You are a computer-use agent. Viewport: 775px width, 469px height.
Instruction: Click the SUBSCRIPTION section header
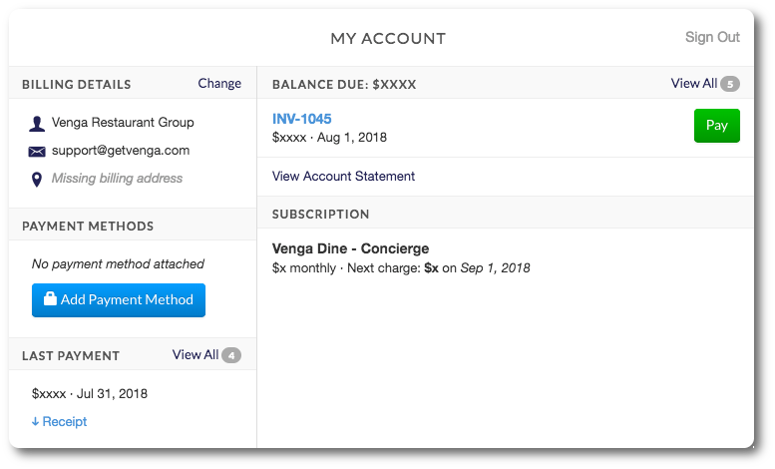tap(321, 215)
